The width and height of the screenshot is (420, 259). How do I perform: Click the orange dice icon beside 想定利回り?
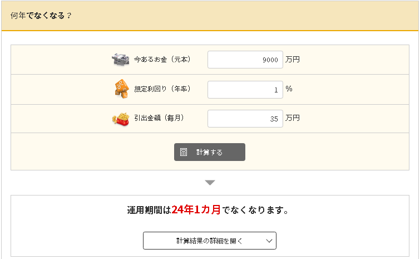click(x=121, y=89)
